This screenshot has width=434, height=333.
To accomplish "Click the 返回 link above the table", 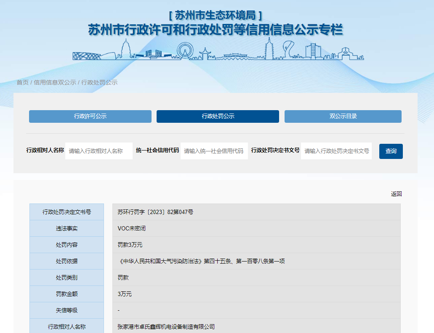I will click(x=396, y=194).
